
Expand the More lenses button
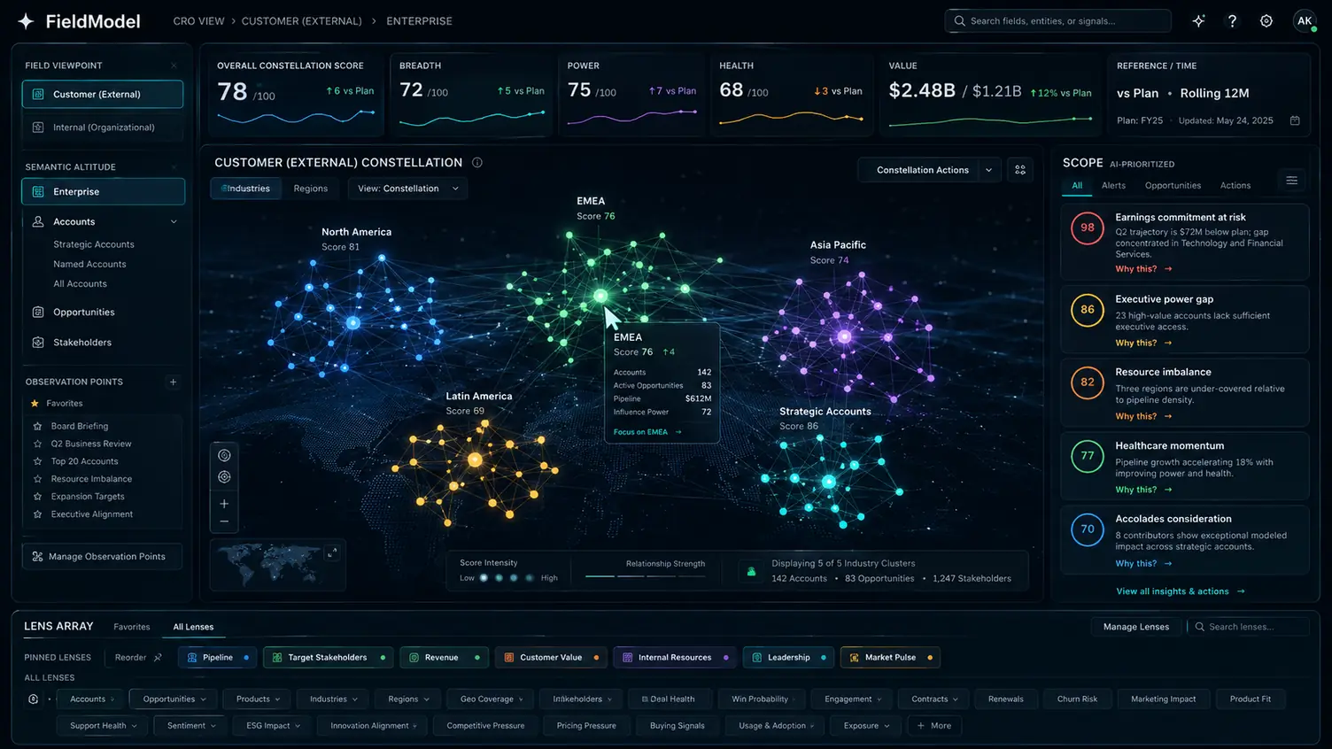(933, 726)
